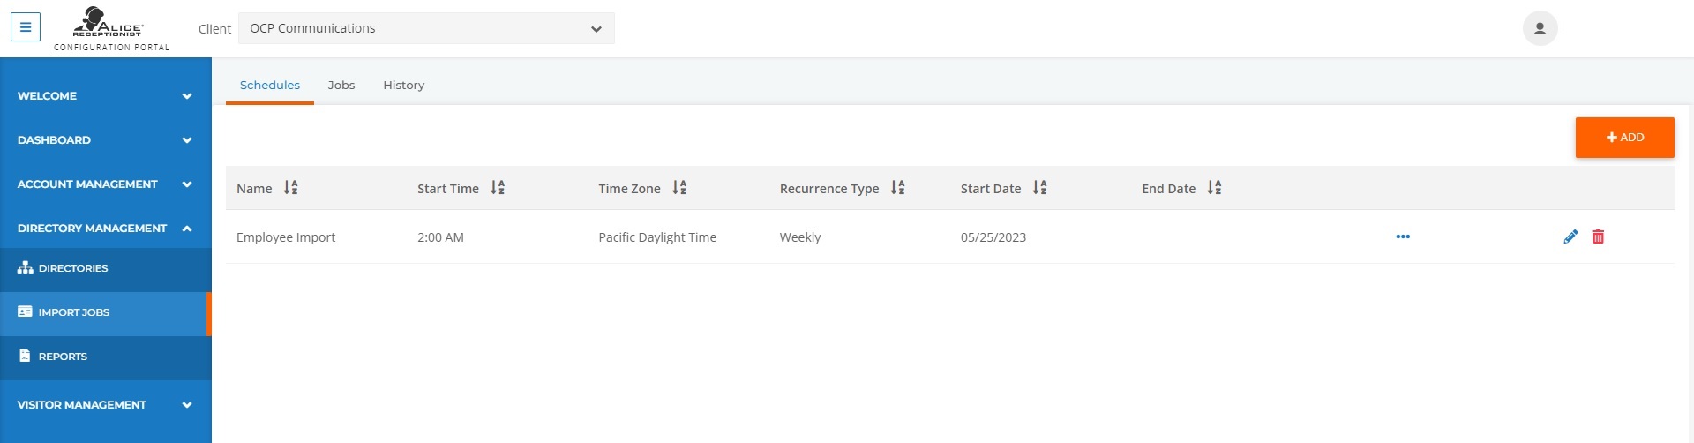
Task: Click the hamburger menu icon
Action: 26,27
